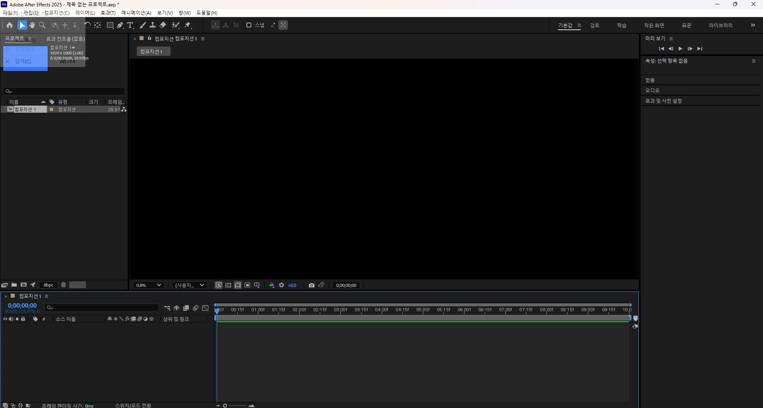The width and height of the screenshot is (763, 408).
Task: Click the Project panel search field
Action: click(x=64, y=91)
